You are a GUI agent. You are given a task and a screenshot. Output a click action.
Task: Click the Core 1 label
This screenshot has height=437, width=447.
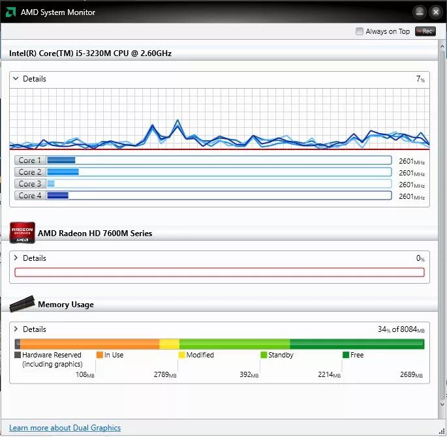[x=30, y=160]
